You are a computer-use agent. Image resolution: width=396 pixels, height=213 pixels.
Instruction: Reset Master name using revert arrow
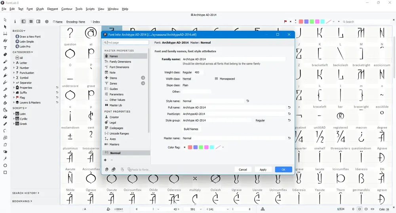(289, 138)
